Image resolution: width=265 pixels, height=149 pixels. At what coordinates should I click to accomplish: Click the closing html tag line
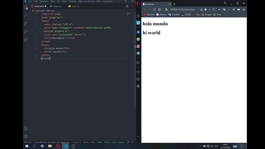pos(46,59)
